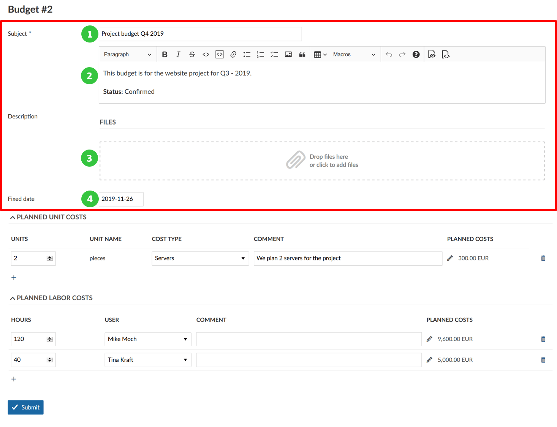Insert a bulleted list

(x=247, y=55)
